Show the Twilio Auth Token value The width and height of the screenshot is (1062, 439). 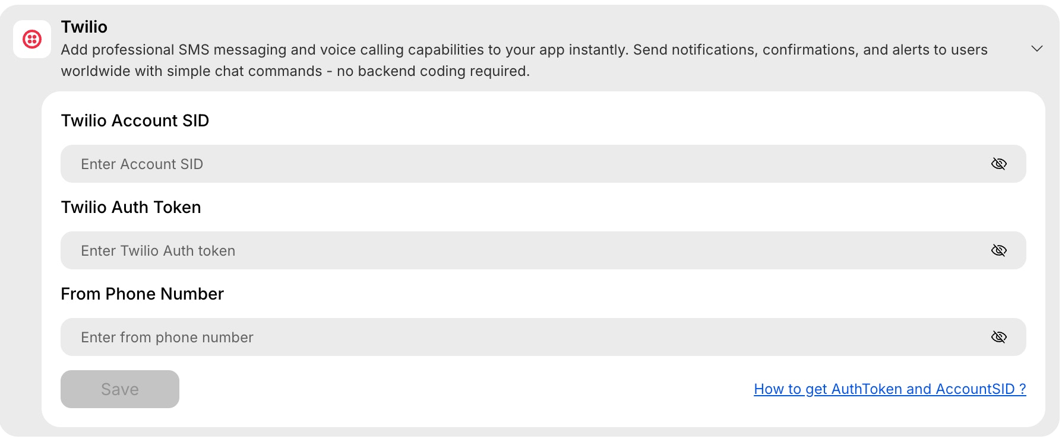(x=999, y=250)
